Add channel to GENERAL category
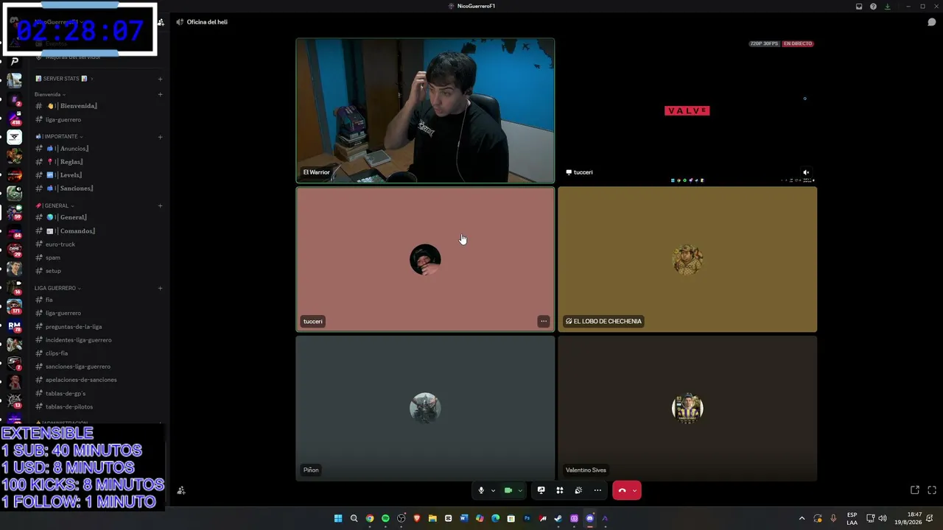 (160, 205)
